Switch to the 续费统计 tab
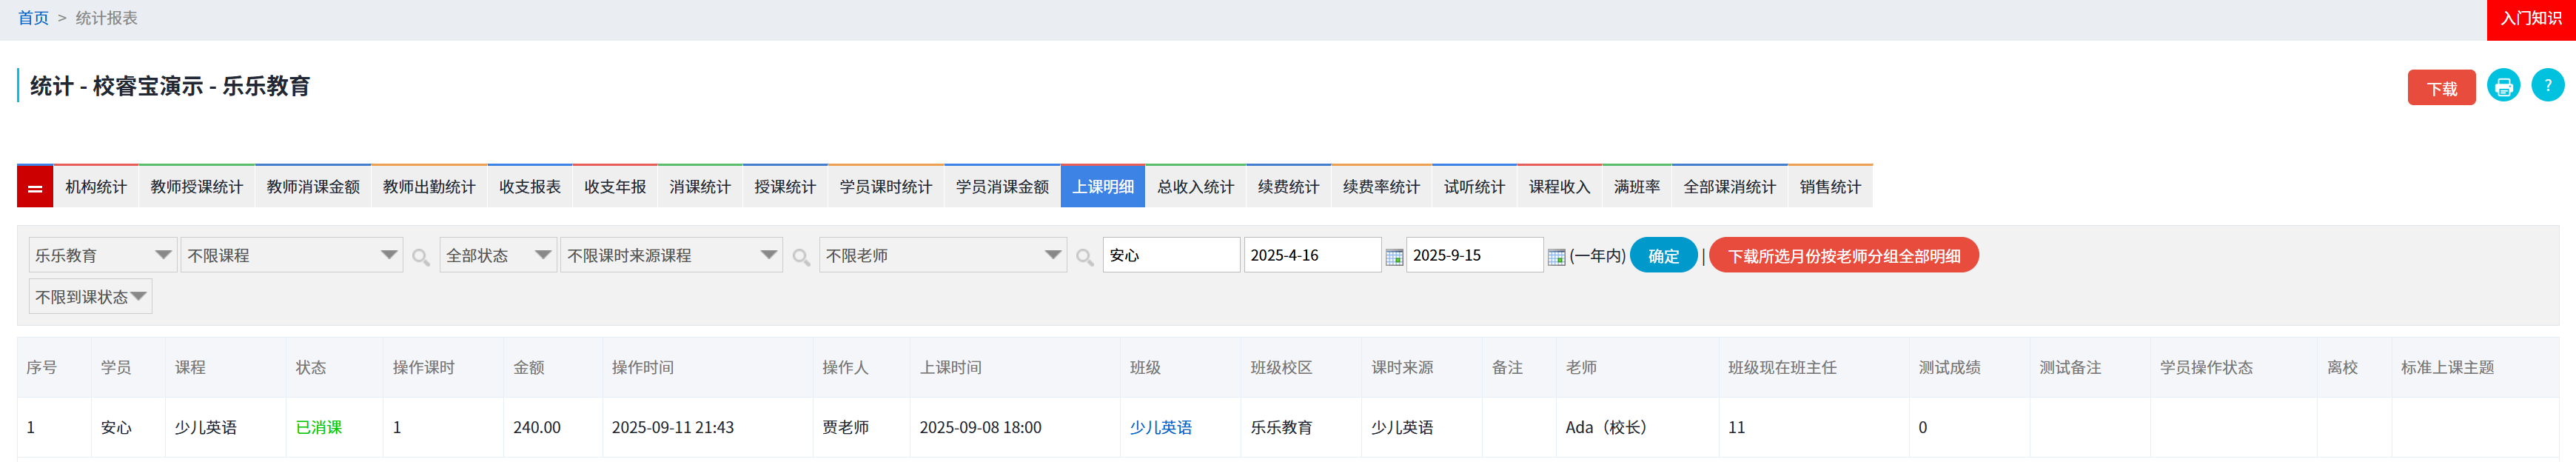The width and height of the screenshot is (2576, 462). coord(1289,187)
